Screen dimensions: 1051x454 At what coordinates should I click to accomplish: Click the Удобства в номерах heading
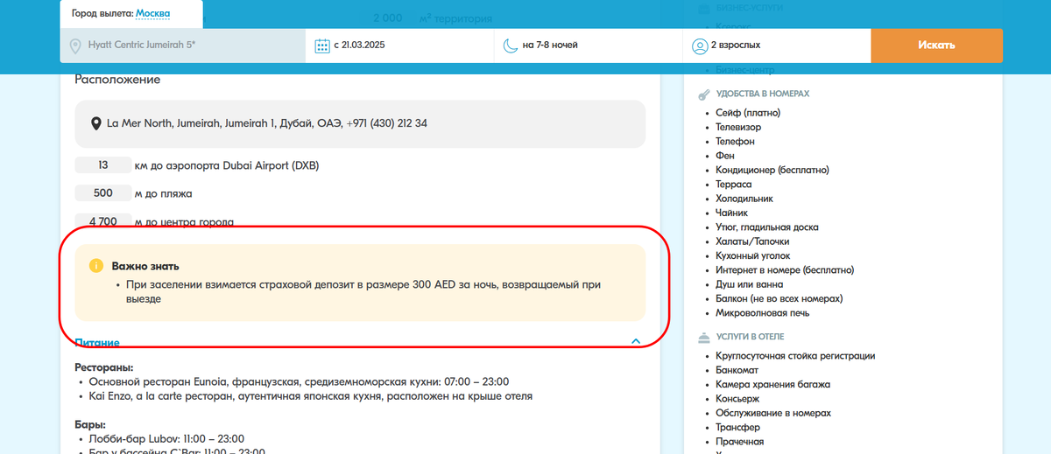[x=763, y=94]
